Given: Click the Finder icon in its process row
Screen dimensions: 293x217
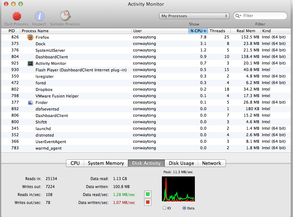Looking at the screenshot, I should tap(30, 103).
